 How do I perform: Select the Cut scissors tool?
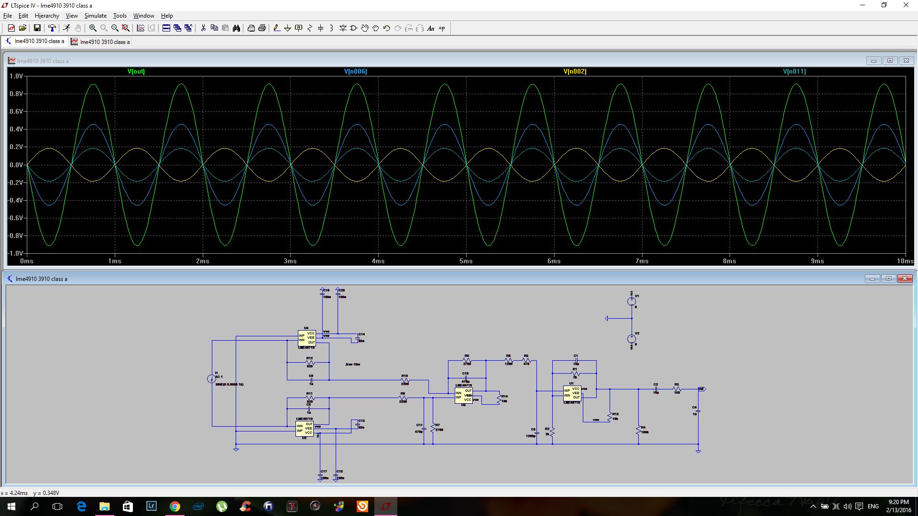(x=203, y=28)
